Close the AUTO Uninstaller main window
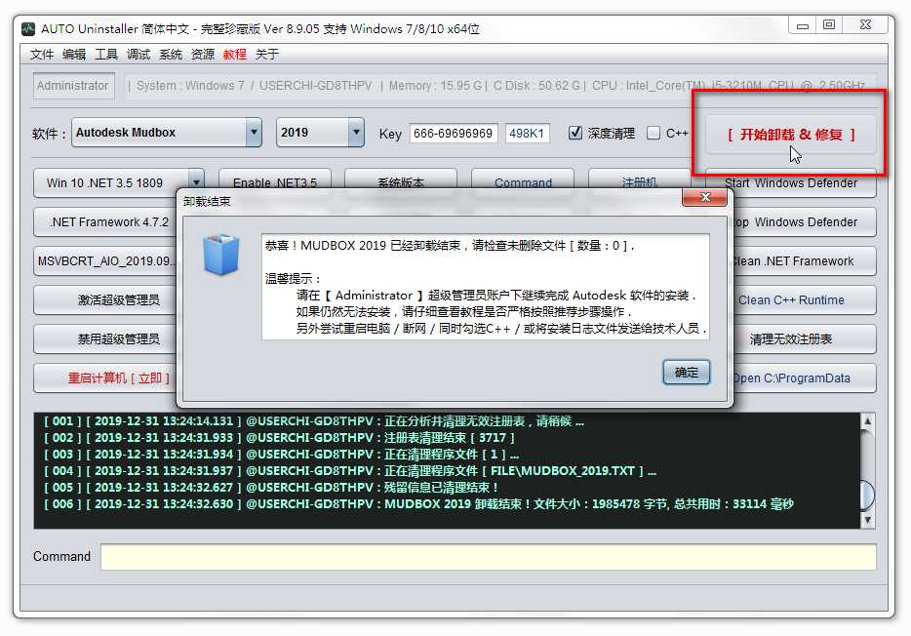Image resolution: width=911 pixels, height=636 pixels. pos(865,25)
